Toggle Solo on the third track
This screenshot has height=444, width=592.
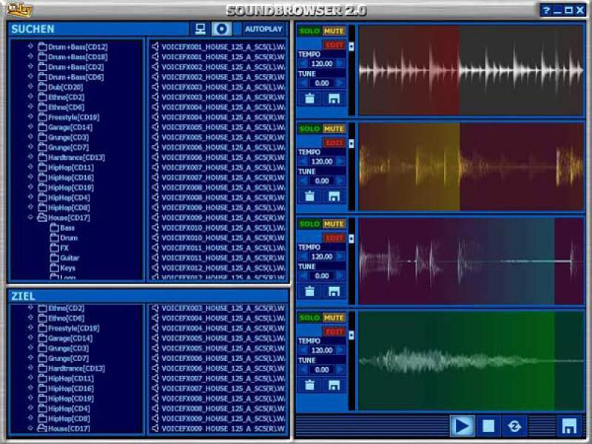pyautogui.click(x=309, y=223)
